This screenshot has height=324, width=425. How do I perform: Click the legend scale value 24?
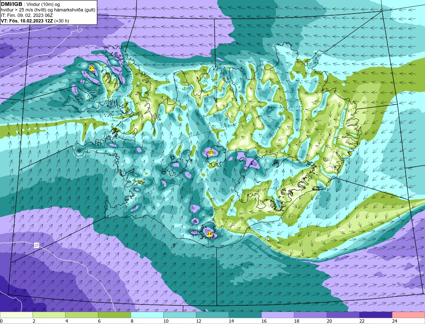tap(394, 321)
